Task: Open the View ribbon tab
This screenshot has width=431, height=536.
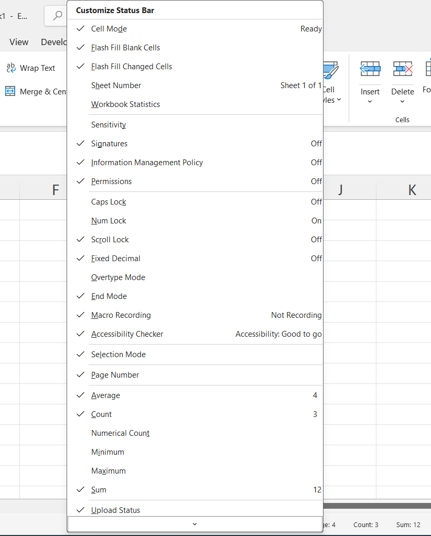Action: (x=19, y=42)
